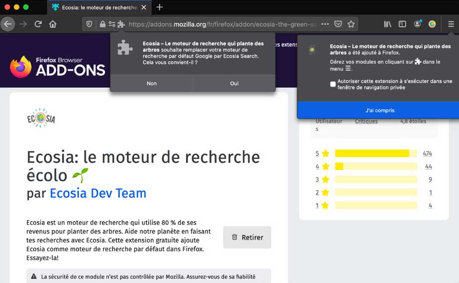Image resolution: width=459 pixels, height=283 pixels.
Task: Click the page title 'Ecosia: le moteur de recherche écolo'
Action: [x=143, y=166]
